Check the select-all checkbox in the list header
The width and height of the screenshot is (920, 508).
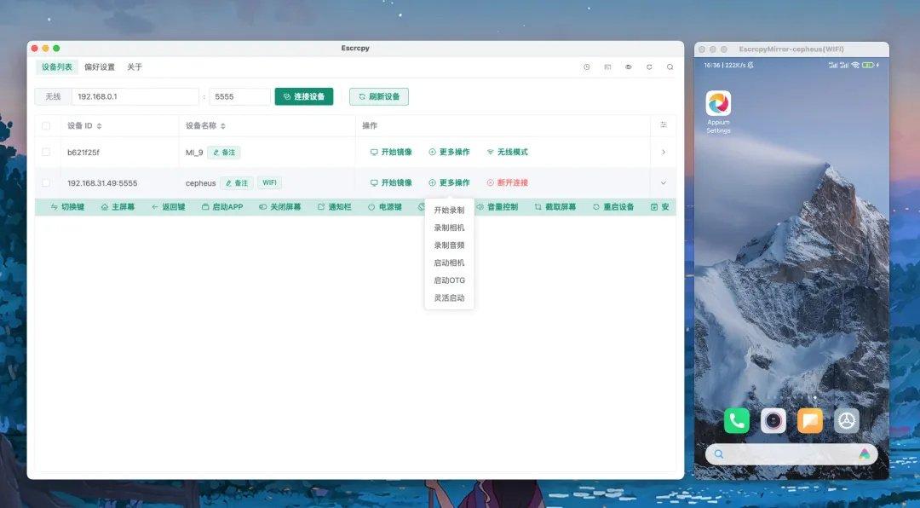(x=47, y=124)
